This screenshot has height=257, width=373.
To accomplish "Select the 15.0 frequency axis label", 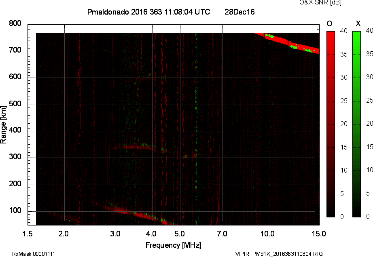I will coord(319,234).
